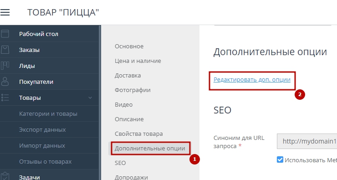337x180 pixels.
Task: Switch to Основное product tab
Action: coord(129,46)
